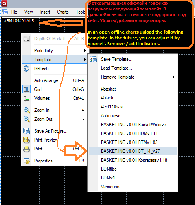The width and height of the screenshot is (195, 205).
Task: Click the #BM1-04#04,M15 chart label
Action: click(19, 21)
